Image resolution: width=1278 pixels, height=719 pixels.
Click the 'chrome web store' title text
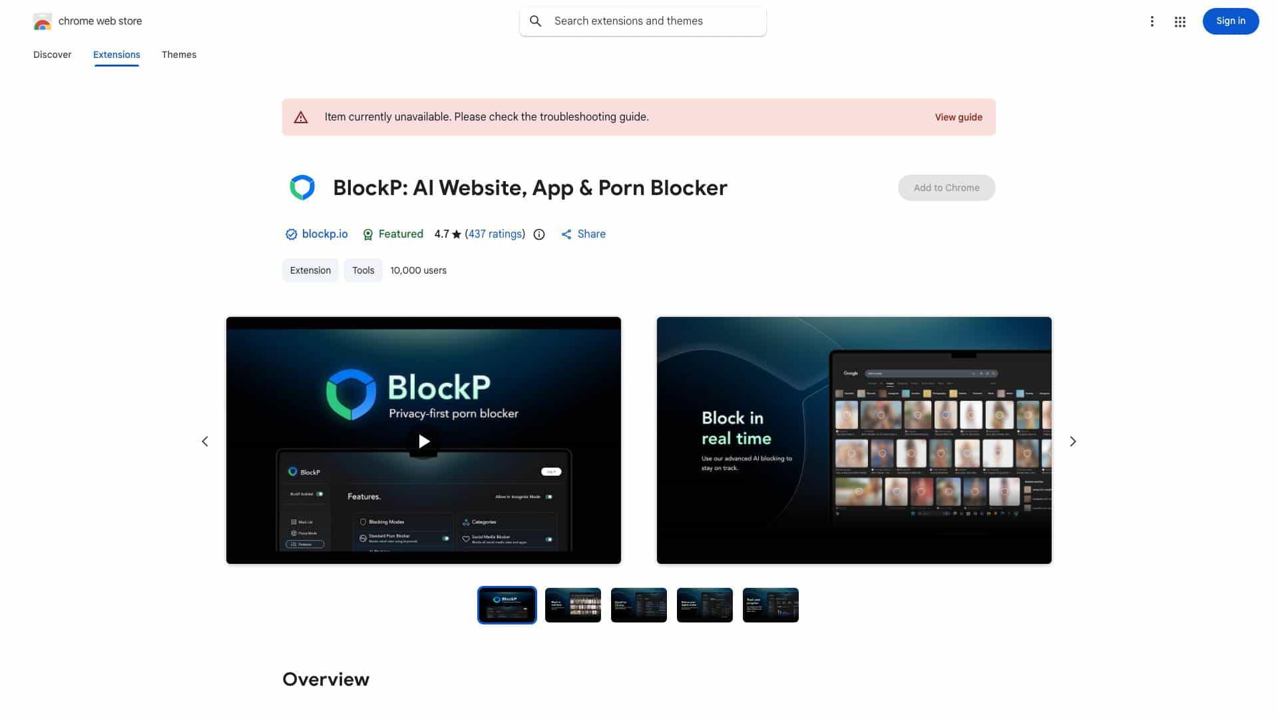coord(100,21)
